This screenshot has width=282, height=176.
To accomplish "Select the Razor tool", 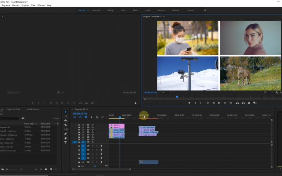I will tap(66, 125).
